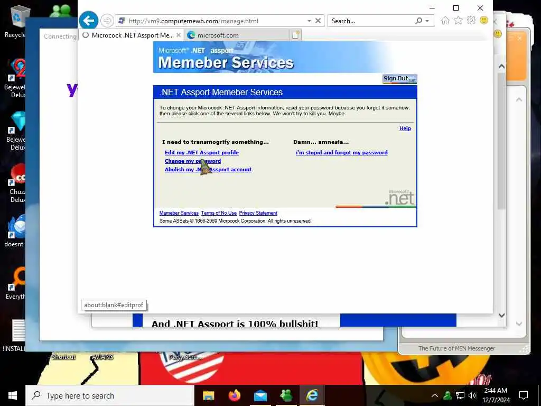Click inside the Search... input field
Image resolution: width=541 pixels, height=406 pixels.
371,21
